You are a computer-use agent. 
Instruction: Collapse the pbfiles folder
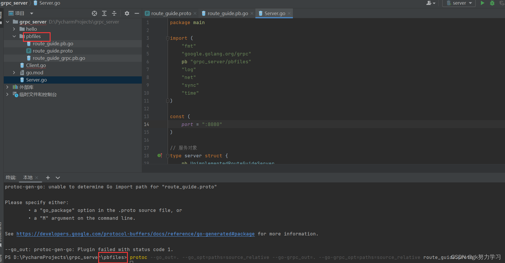coord(14,36)
